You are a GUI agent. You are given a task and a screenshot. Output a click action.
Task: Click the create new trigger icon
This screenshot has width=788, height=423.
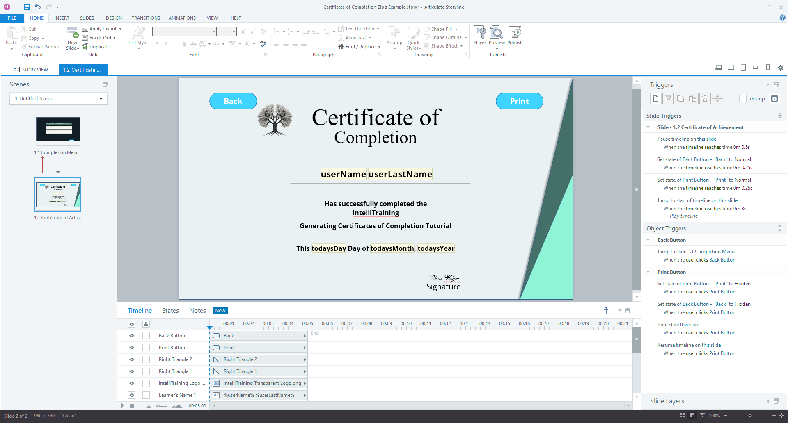(x=656, y=98)
